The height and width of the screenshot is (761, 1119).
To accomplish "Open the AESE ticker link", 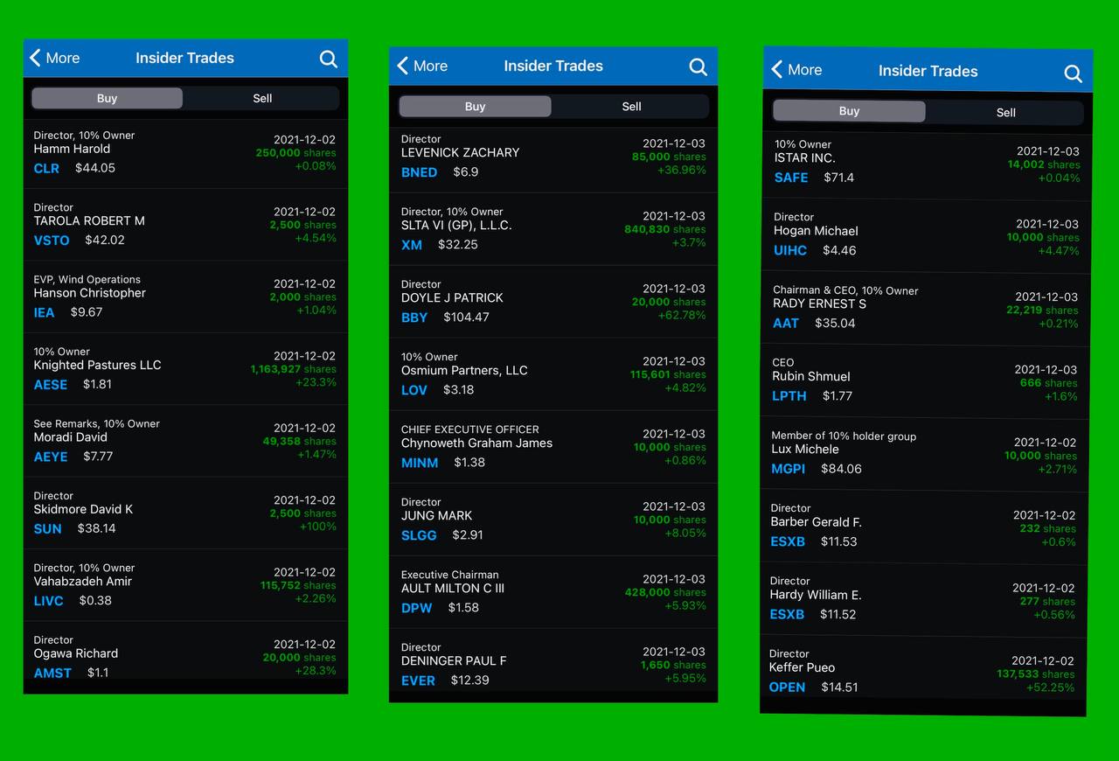I will (x=51, y=384).
